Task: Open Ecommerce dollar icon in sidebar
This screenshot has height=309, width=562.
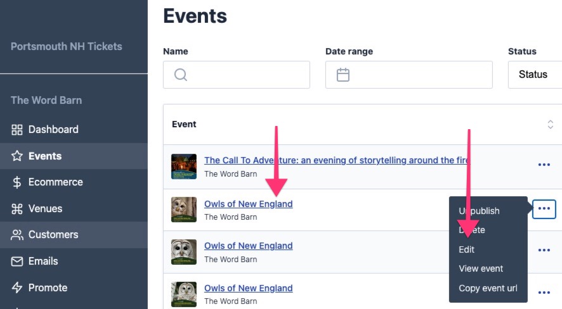Action: coord(17,182)
